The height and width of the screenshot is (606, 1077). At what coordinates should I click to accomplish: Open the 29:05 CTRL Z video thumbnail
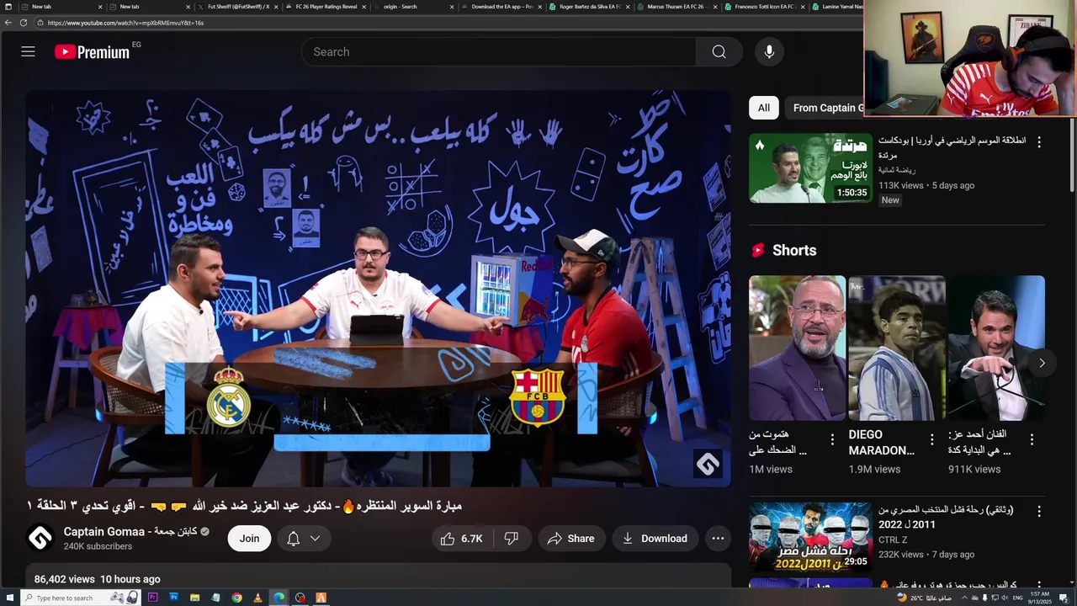point(810,537)
